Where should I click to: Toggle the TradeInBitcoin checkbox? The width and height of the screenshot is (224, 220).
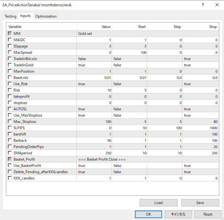pos(10,59)
